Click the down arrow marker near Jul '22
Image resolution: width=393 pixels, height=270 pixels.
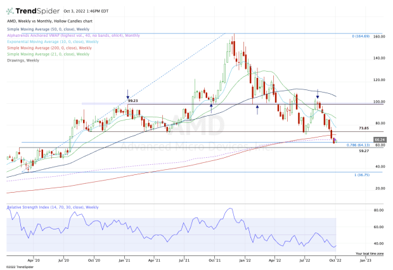pyautogui.click(x=317, y=92)
